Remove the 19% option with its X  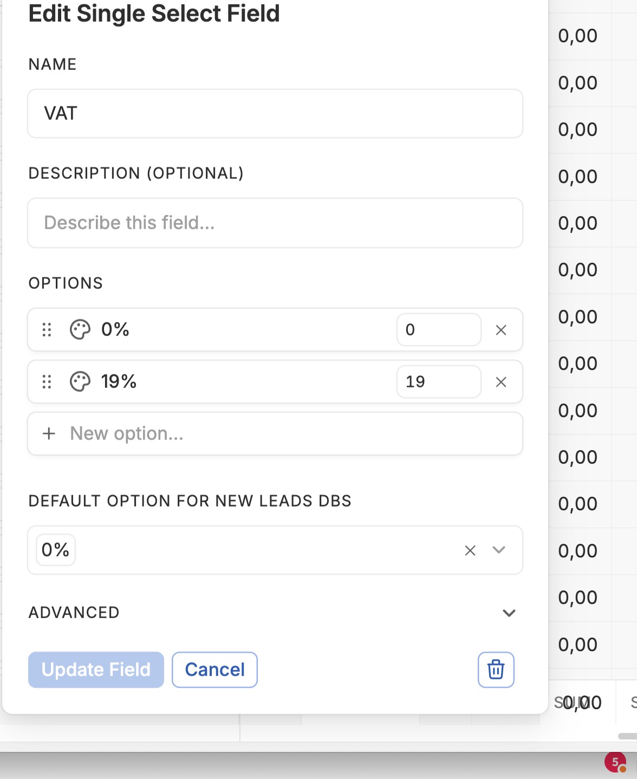click(501, 382)
